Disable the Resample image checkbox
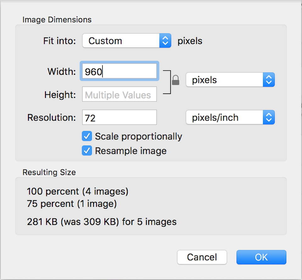Image resolution: width=302 pixels, height=280 pixels. pos(87,151)
